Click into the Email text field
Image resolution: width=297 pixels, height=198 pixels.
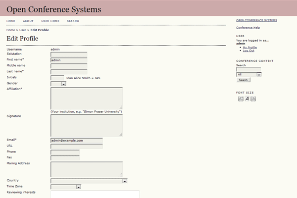pos(76,140)
